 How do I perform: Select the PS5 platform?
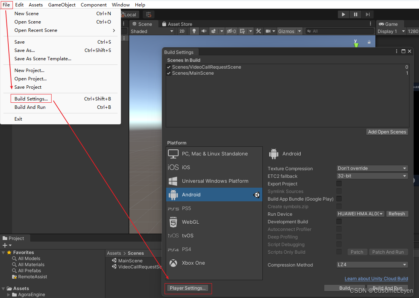[x=214, y=208]
